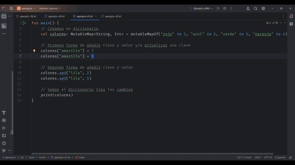This screenshot has height=165, width=295.
Task: Click ejemplo-41.kt breadcrumb in navigation bar
Action: (x=60, y=157)
